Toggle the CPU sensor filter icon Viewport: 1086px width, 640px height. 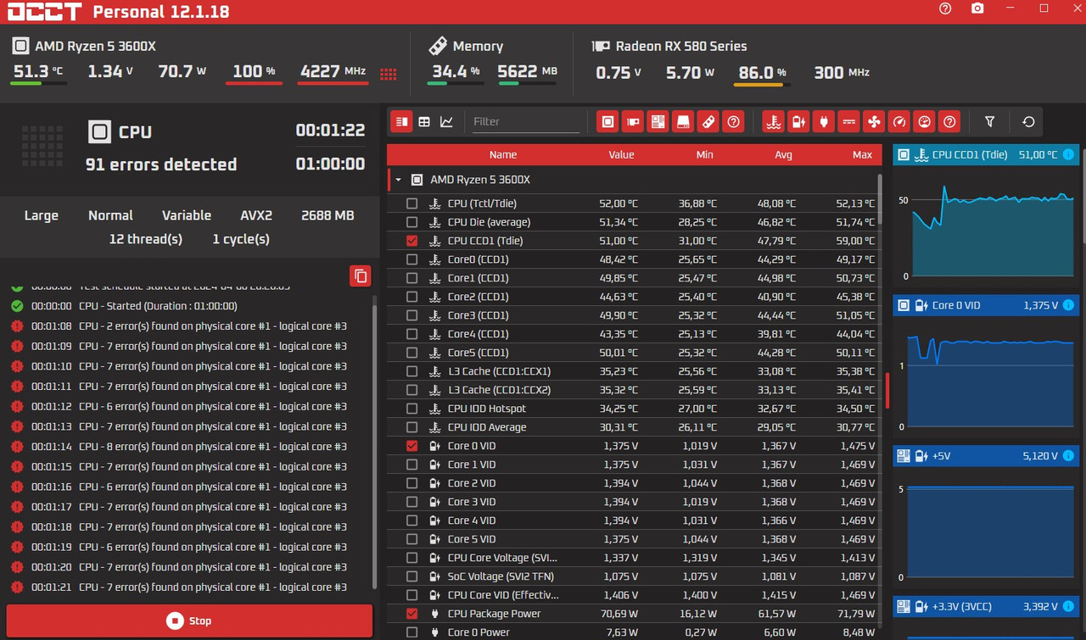(x=607, y=122)
